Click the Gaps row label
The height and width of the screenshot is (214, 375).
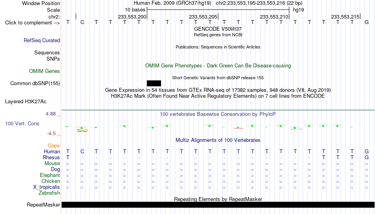pyautogui.click(x=54, y=146)
